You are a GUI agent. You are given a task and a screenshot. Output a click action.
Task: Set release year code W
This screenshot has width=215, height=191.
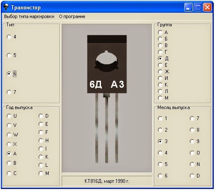9,135
